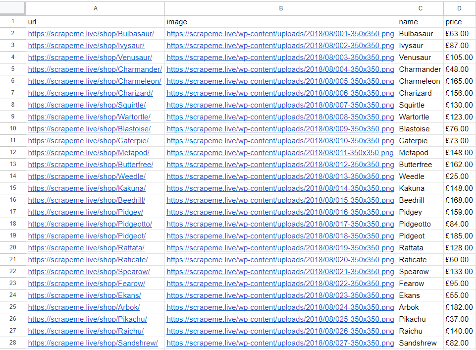Select the Raticate name cell
Screen dimensions: 476x350
[x=420, y=260]
